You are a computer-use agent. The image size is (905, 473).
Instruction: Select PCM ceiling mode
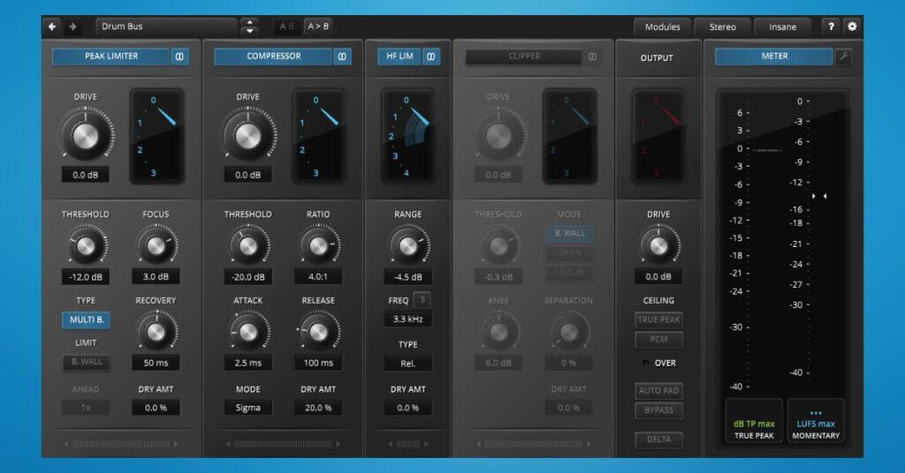point(658,340)
